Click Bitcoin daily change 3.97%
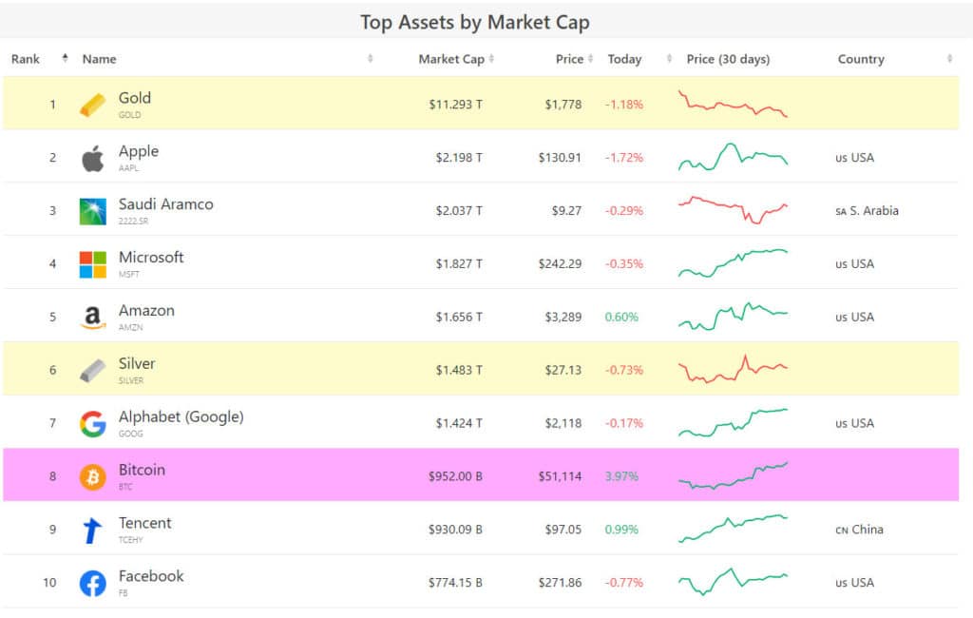 pos(621,476)
